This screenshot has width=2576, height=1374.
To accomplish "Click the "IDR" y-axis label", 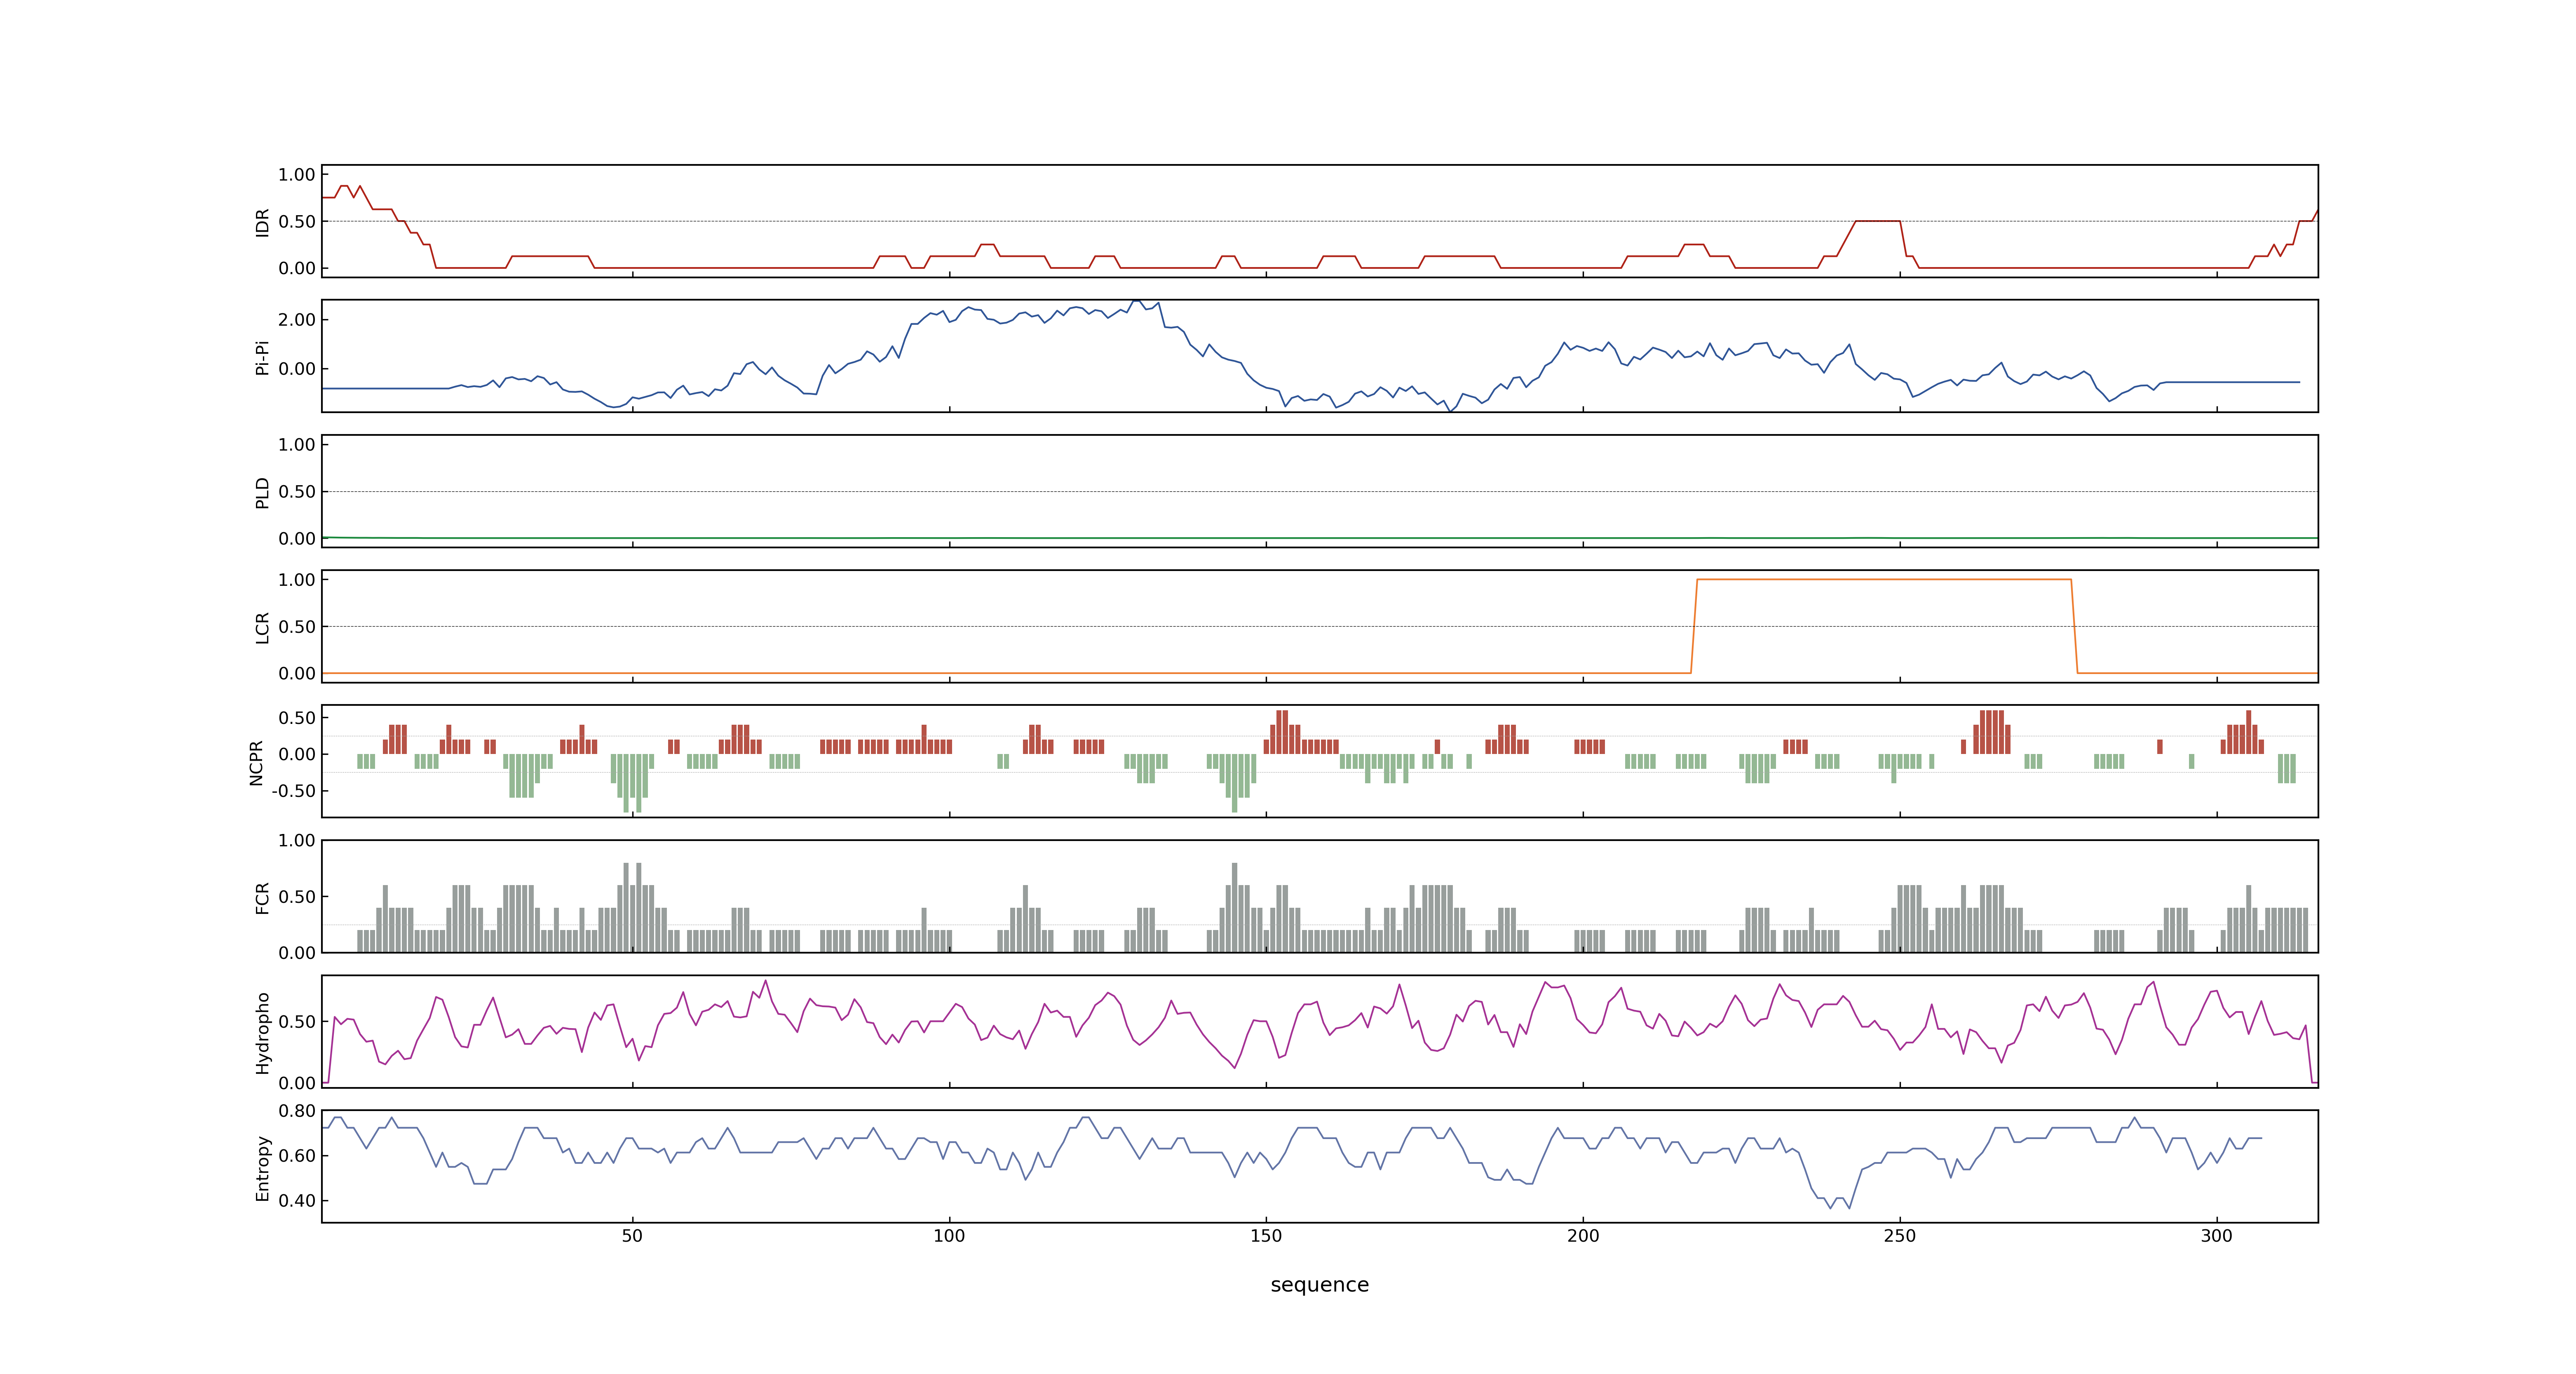I will [262, 222].
